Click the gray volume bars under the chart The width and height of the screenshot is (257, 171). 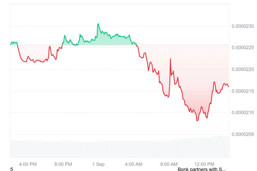coord(120,149)
